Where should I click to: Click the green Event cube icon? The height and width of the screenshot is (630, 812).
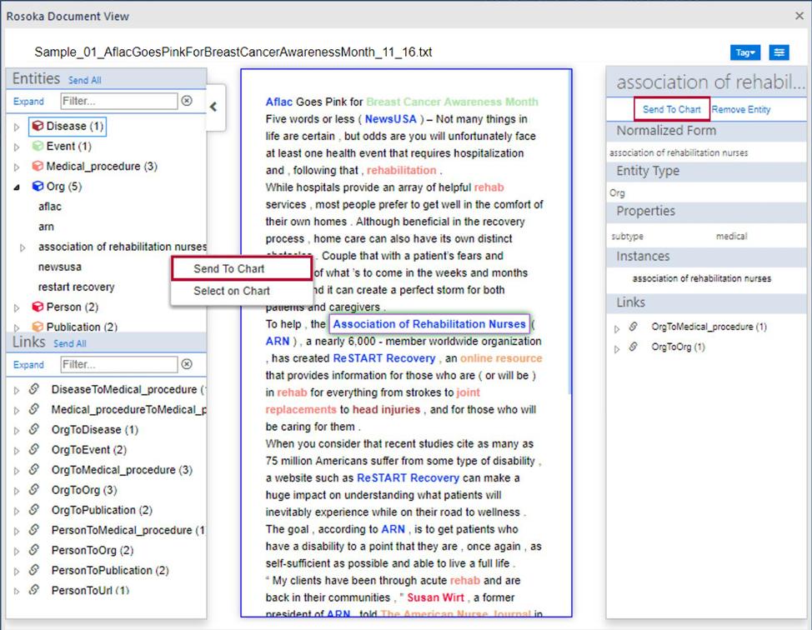pyautogui.click(x=38, y=147)
